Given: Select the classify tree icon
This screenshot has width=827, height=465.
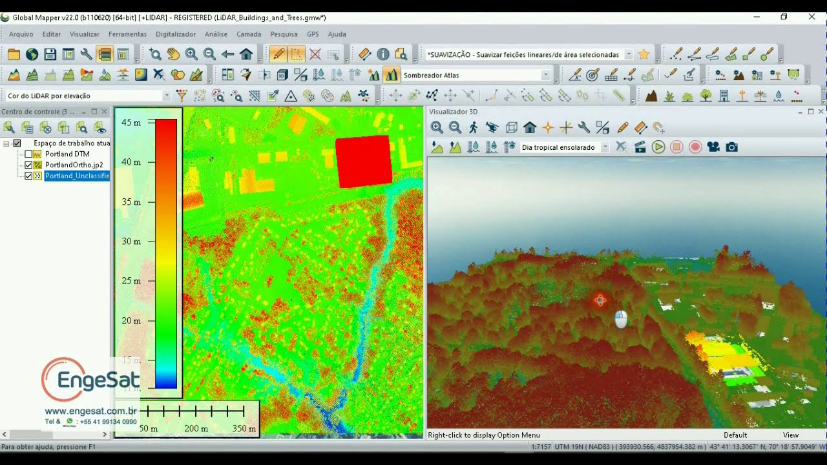Looking at the screenshot, I should coord(706,96).
